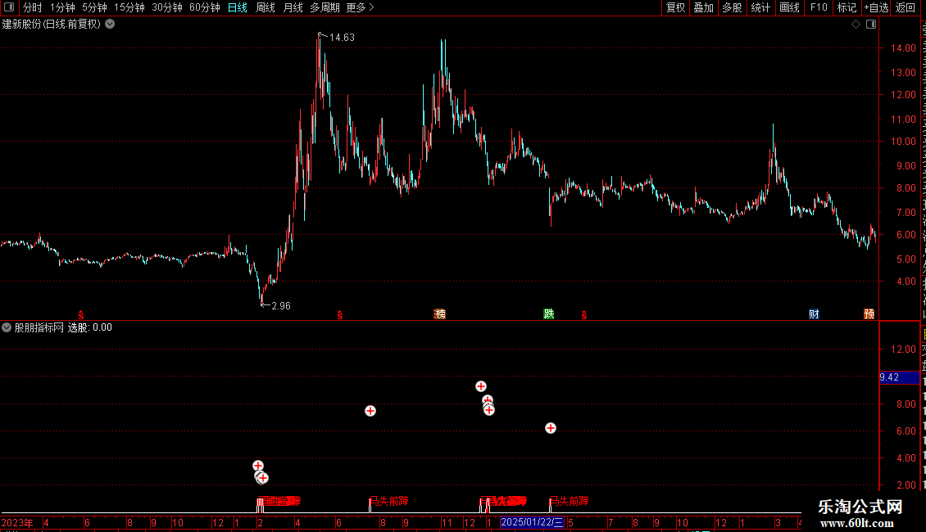Click the 叠加 overlay button
Screen dimensions: 926x532
(703, 7)
